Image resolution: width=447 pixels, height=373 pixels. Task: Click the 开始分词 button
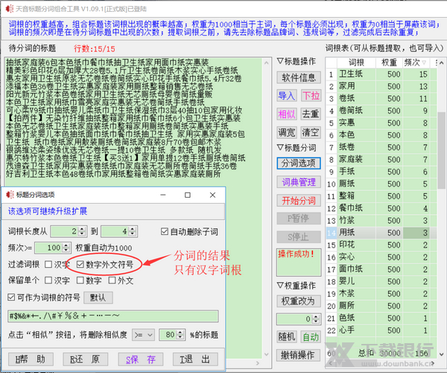[x=299, y=201]
